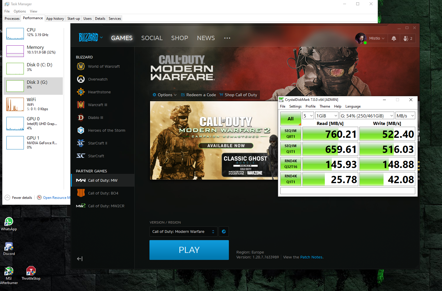Viewport: 442px width, 291px height.
Task: Run the SEQ1M Q1T1 test
Action: (x=290, y=149)
